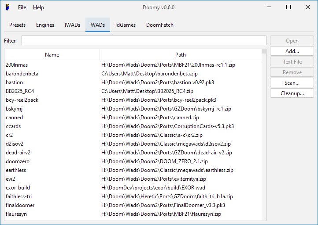Maximize the Doomy window
The height and width of the screenshot is (225, 318).
(288, 7)
